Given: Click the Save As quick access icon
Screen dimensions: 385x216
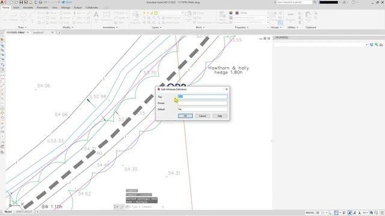Looking at the screenshot, I should tap(26, 2).
